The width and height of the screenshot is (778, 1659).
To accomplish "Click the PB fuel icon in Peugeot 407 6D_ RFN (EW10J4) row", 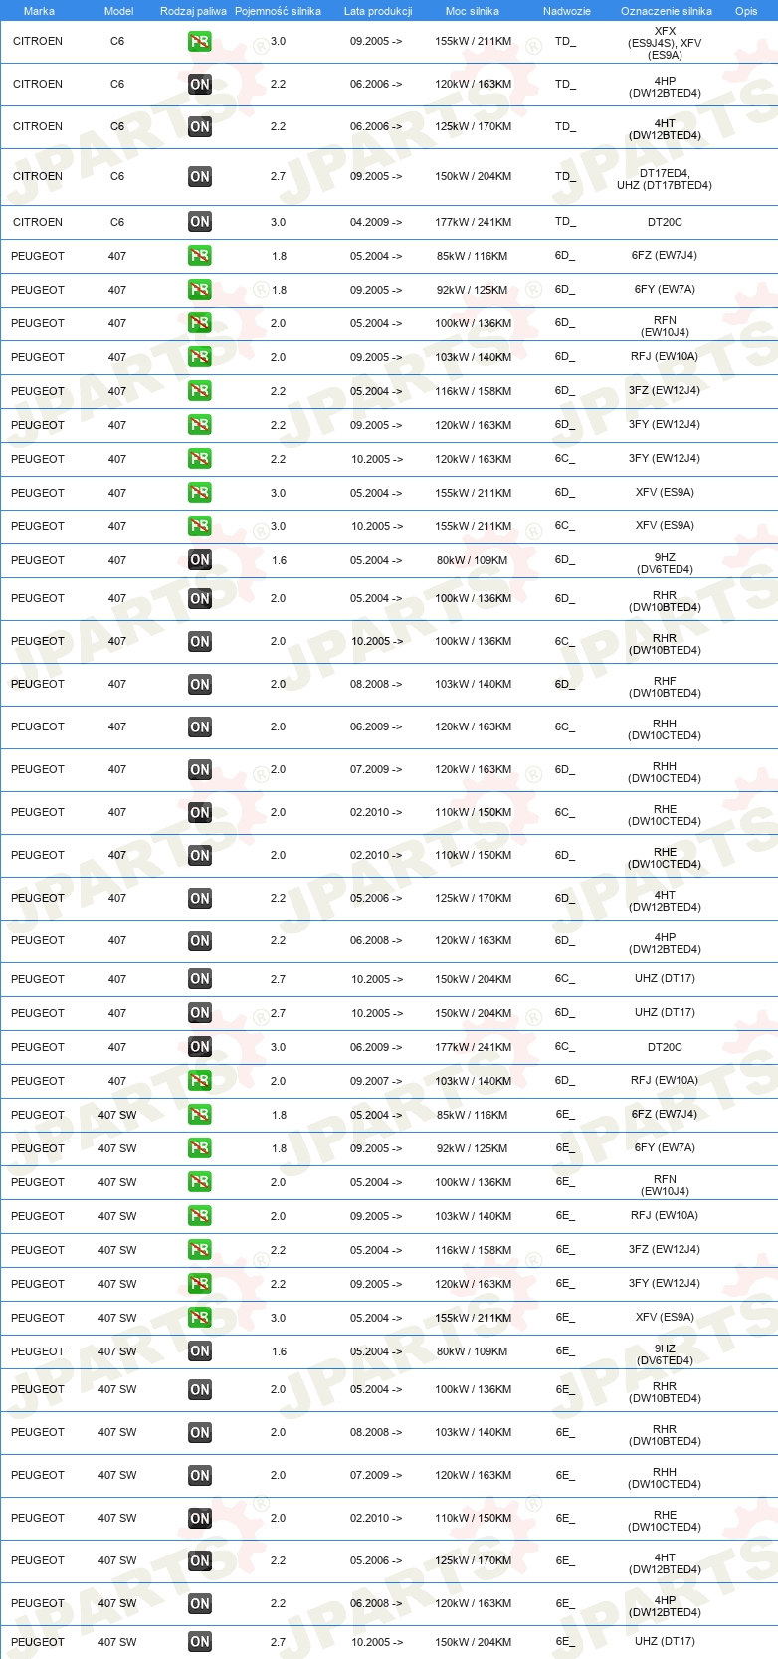I will click(x=200, y=323).
